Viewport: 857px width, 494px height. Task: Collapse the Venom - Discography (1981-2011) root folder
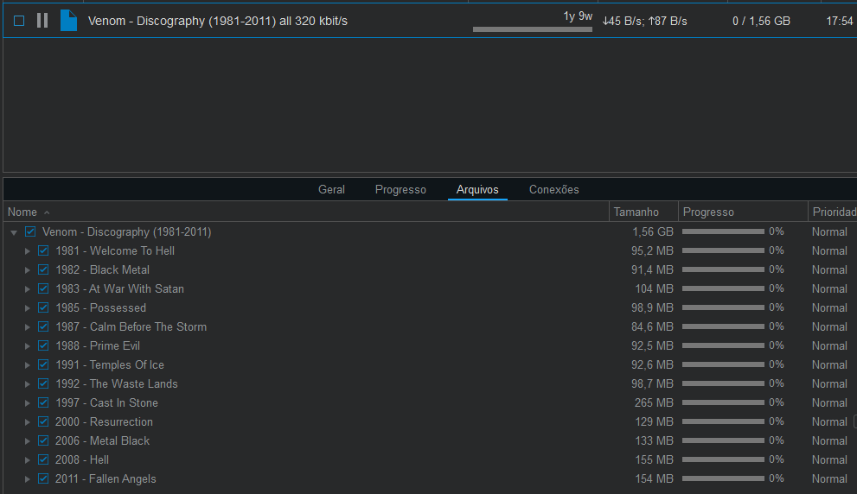(14, 232)
